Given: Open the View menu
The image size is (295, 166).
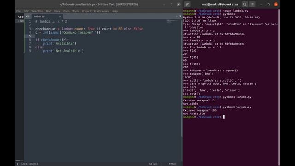Looking at the screenshot, I should click(x=57, y=11).
